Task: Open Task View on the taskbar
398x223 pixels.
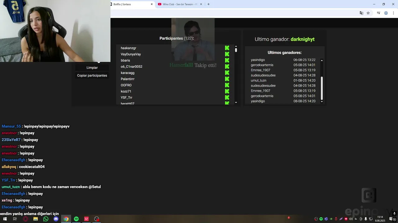Action: click(15, 219)
